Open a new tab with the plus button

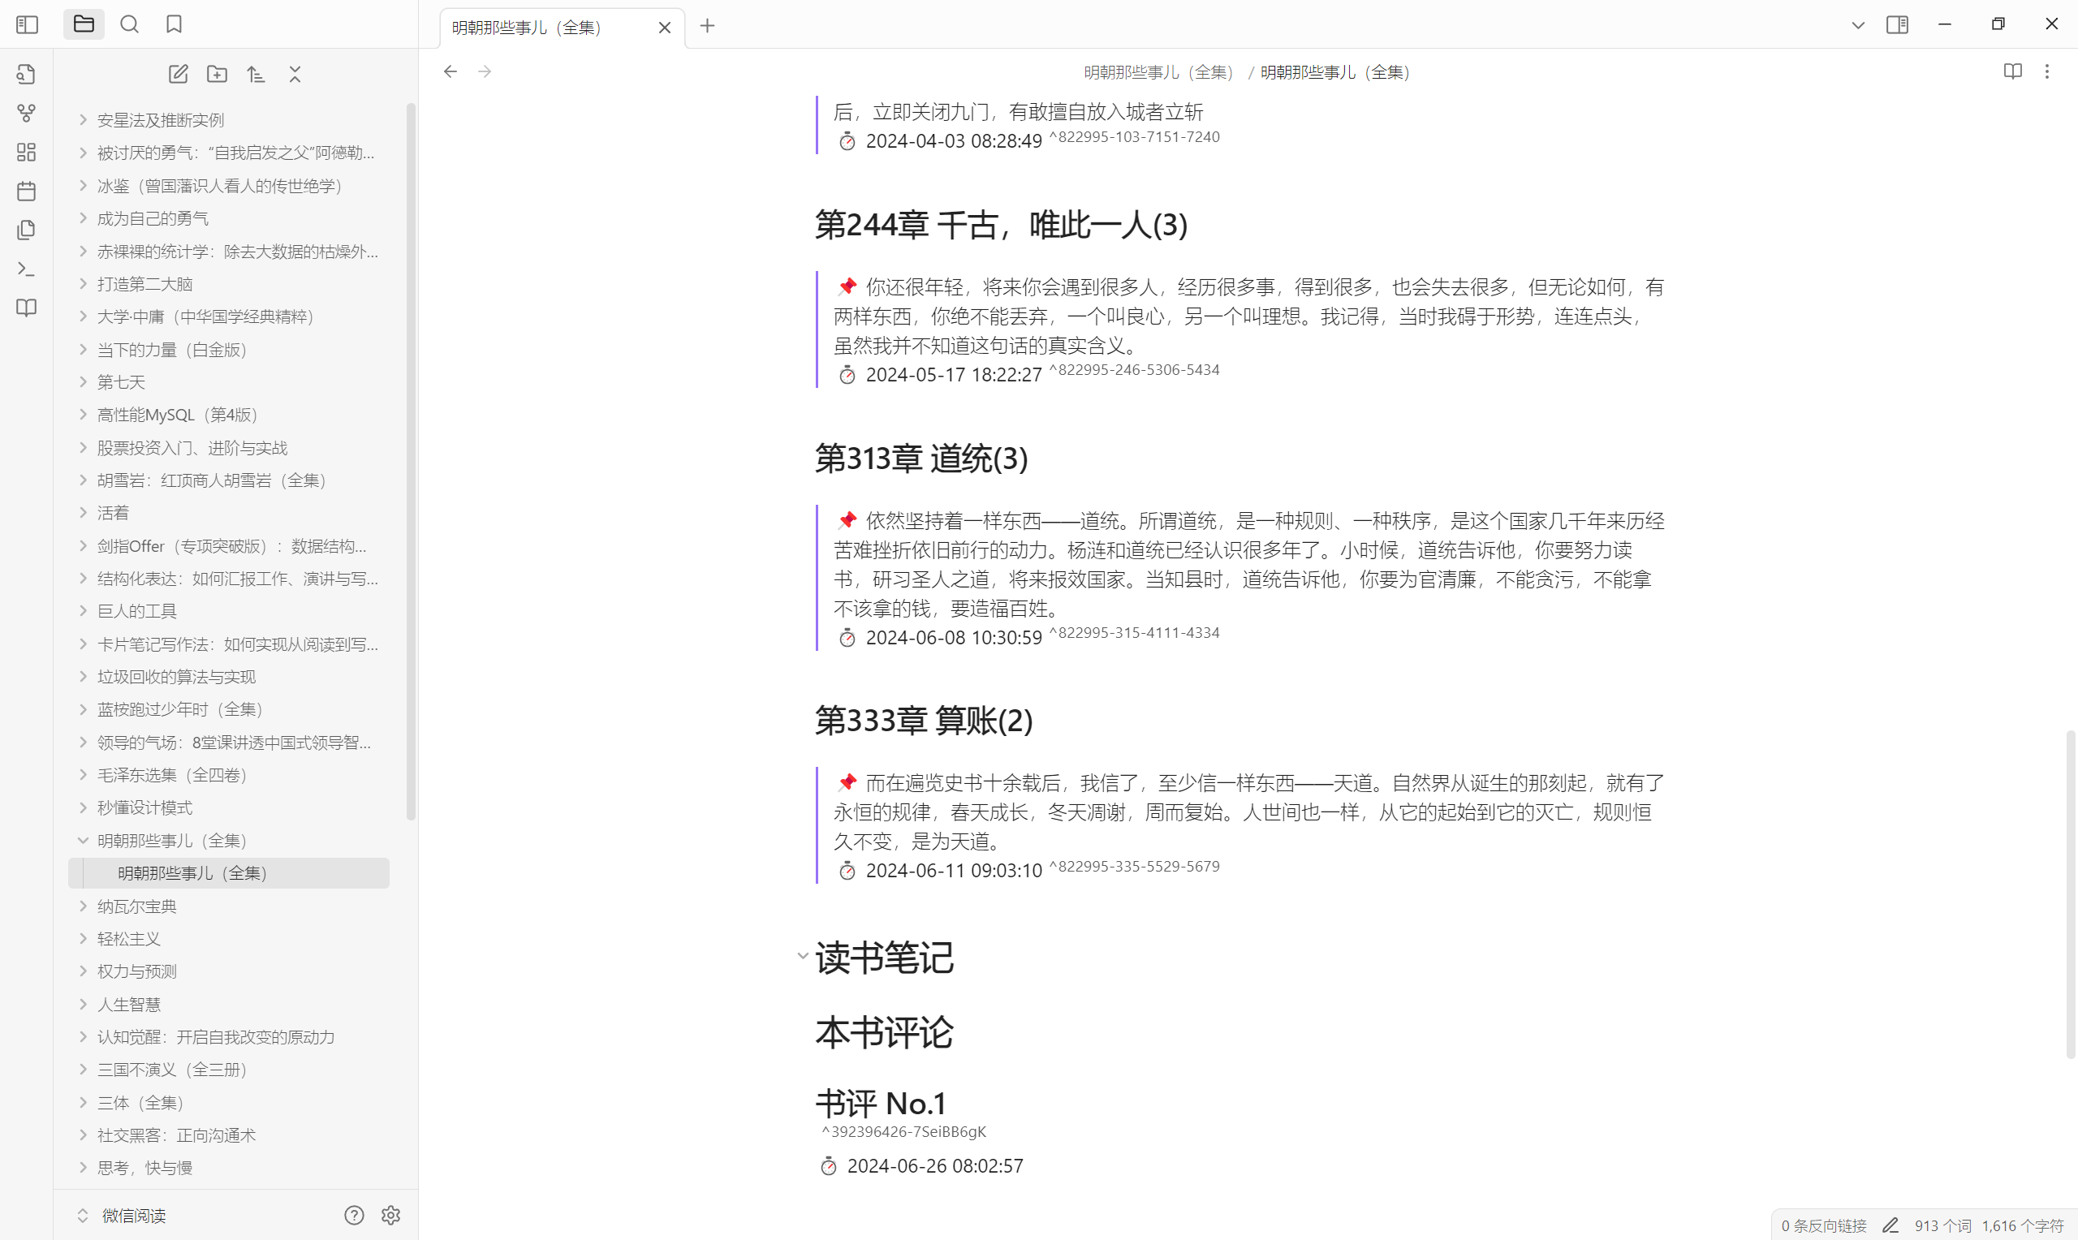pos(707,26)
